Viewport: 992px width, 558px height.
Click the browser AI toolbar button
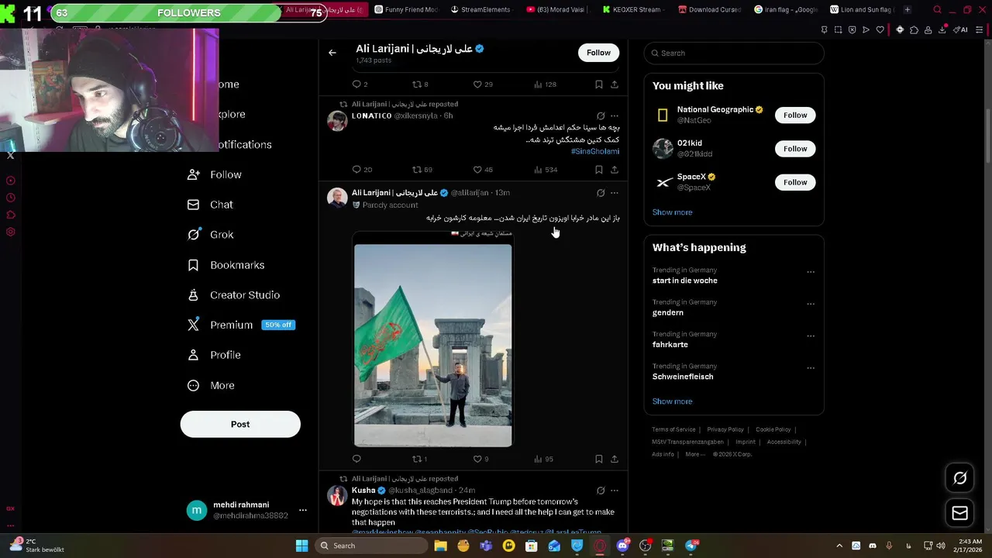pos(960,29)
